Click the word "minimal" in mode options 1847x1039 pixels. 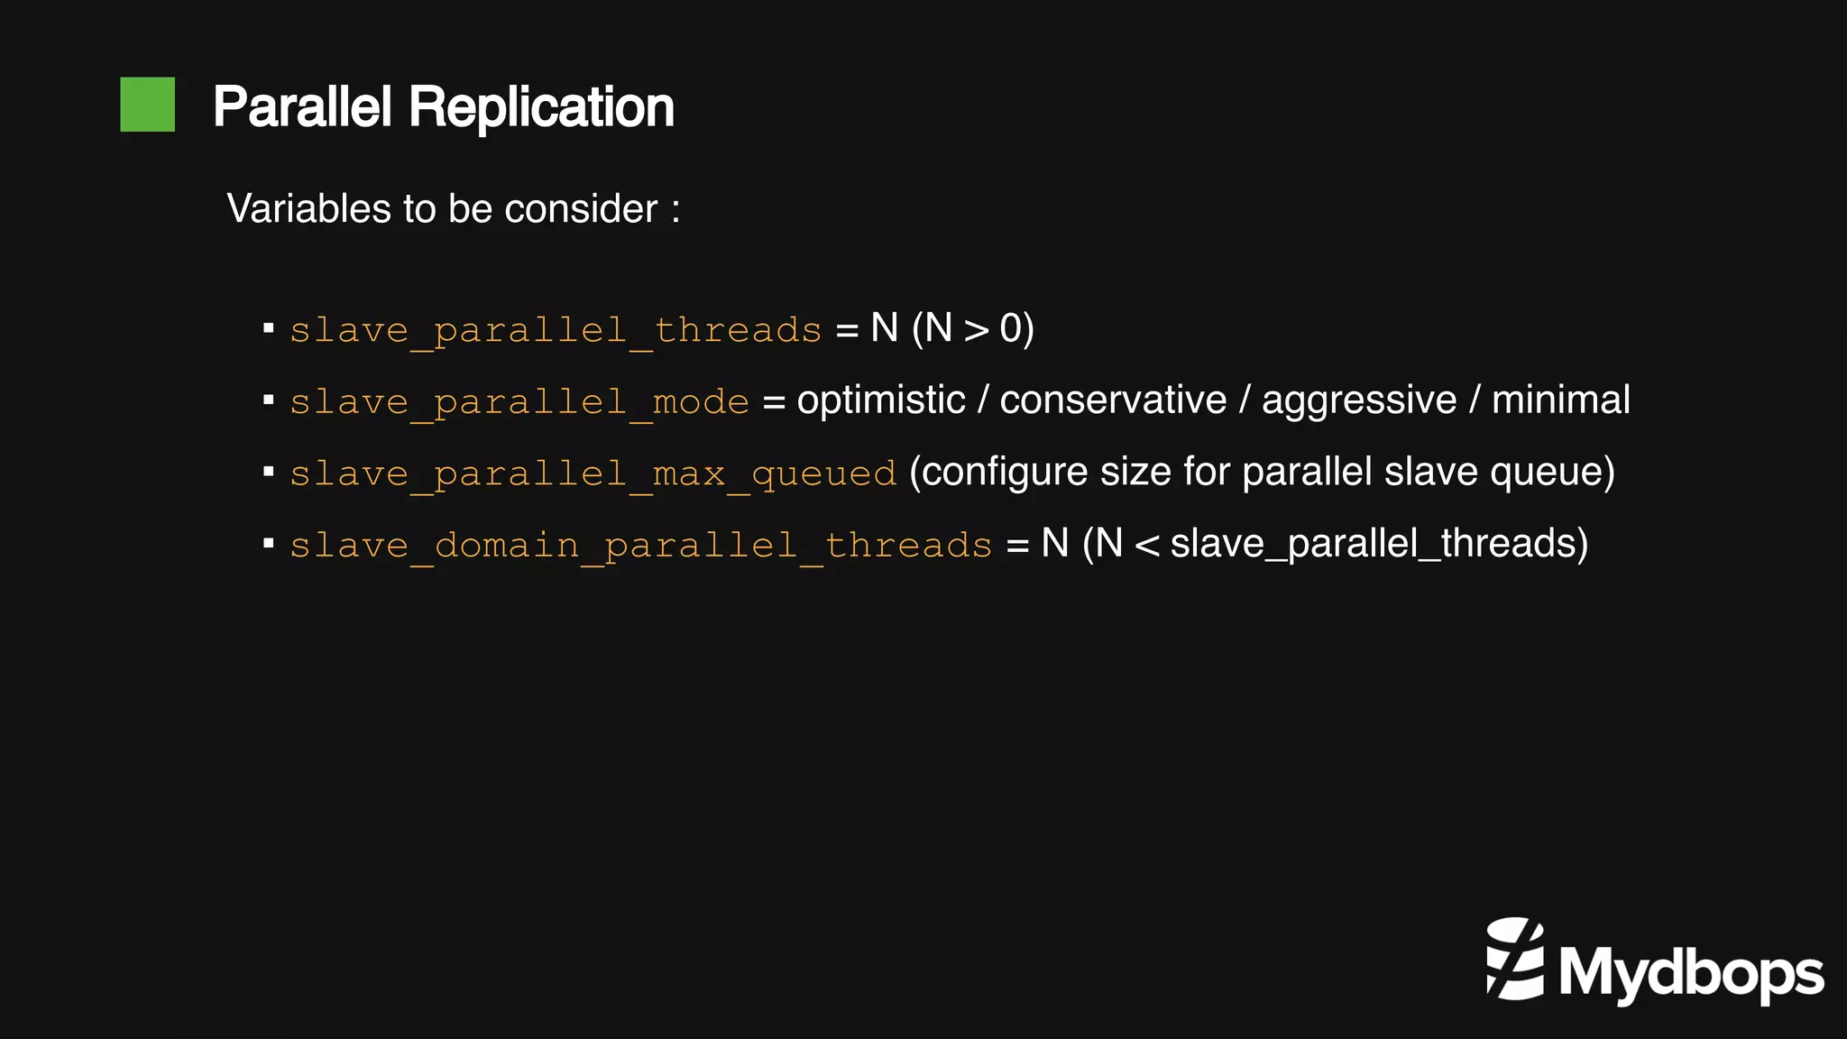point(1560,400)
